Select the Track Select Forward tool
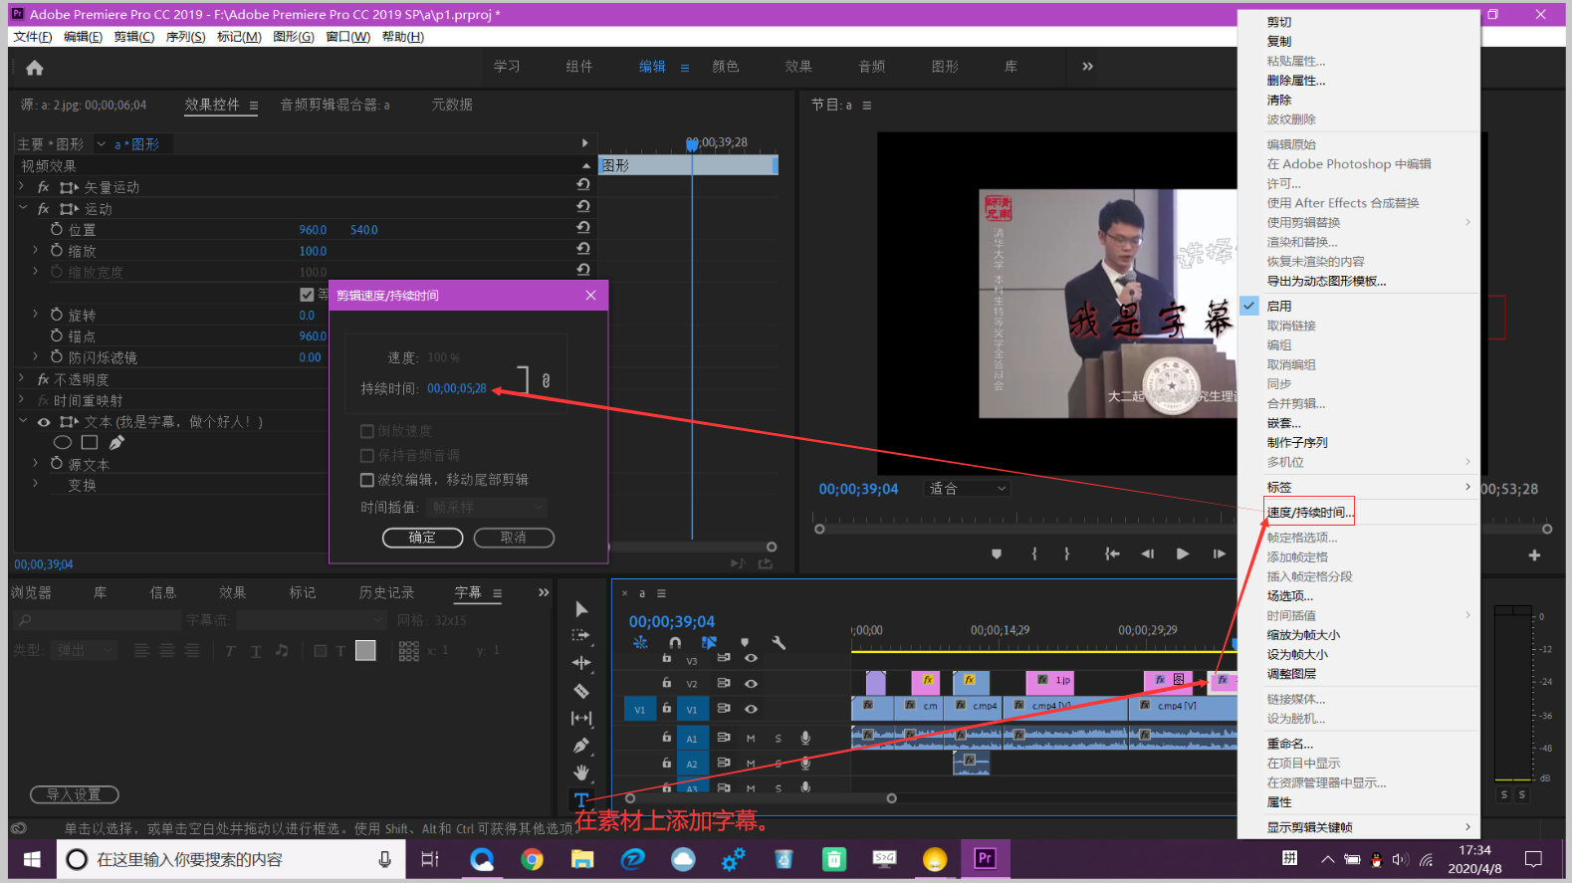Viewport: 1572px width, 883px height. point(581,635)
